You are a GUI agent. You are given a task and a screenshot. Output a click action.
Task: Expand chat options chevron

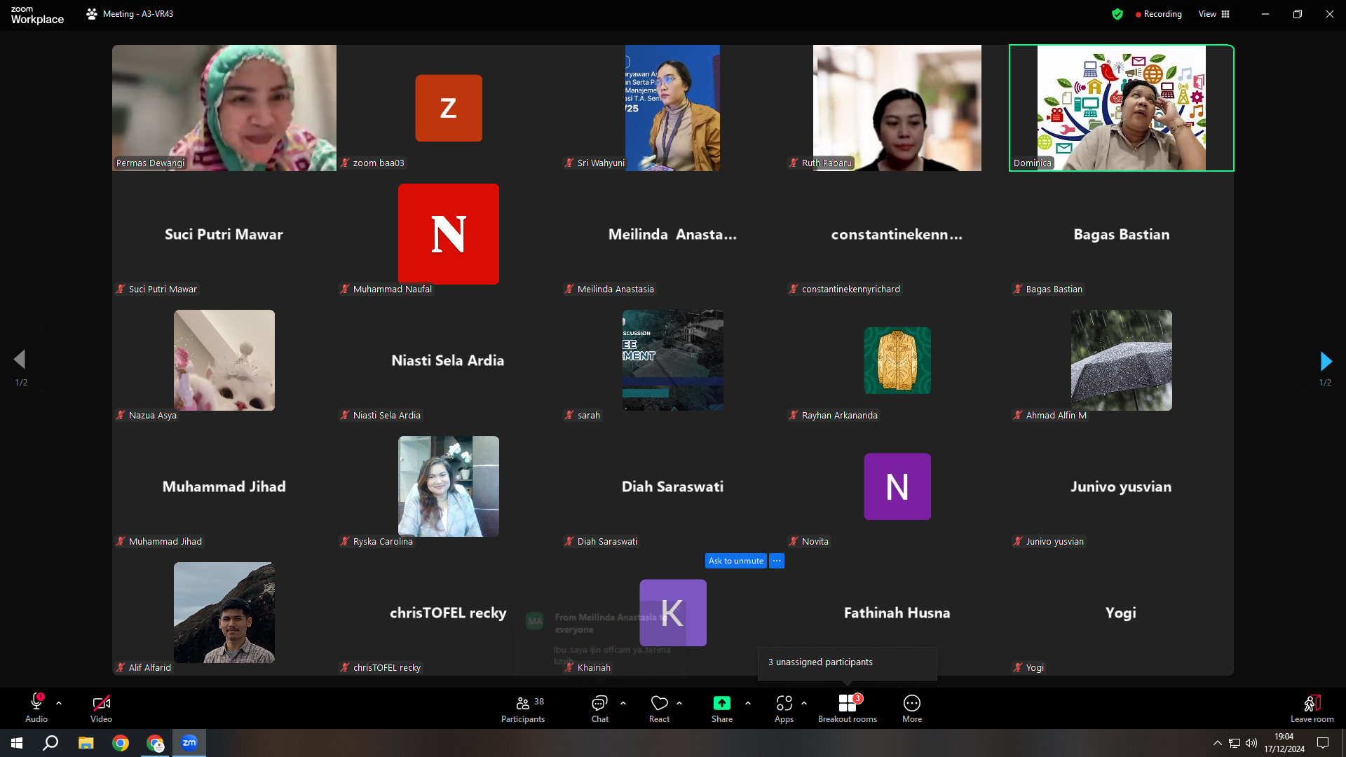tap(623, 703)
